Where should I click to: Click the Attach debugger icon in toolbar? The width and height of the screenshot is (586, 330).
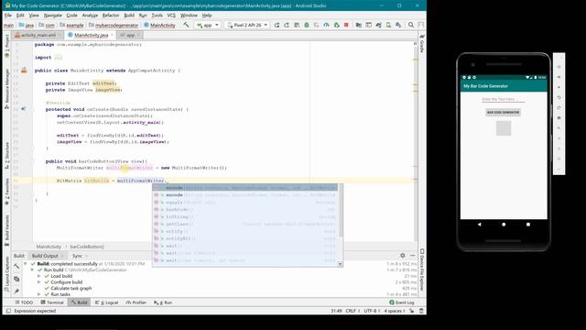tap(336, 25)
